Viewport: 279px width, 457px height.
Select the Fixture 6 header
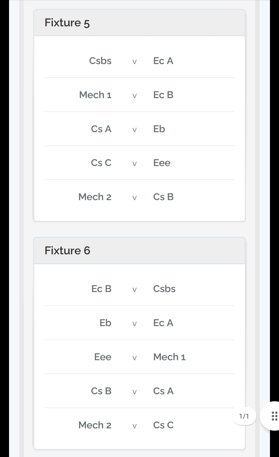(x=139, y=251)
